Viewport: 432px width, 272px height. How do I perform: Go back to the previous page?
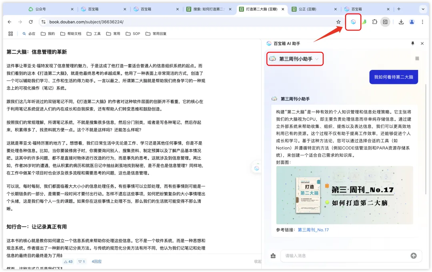10,22
